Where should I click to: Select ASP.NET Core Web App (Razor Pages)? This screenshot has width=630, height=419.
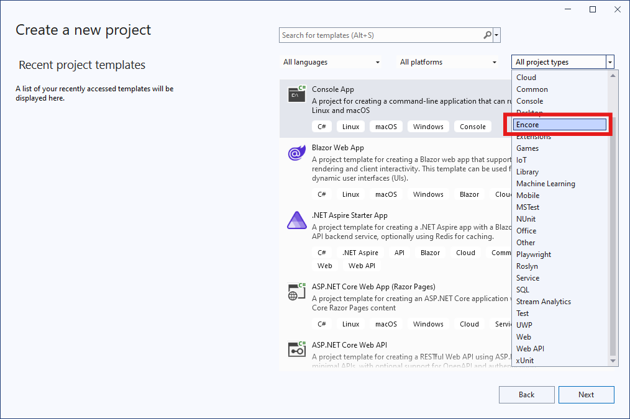click(373, 287)
